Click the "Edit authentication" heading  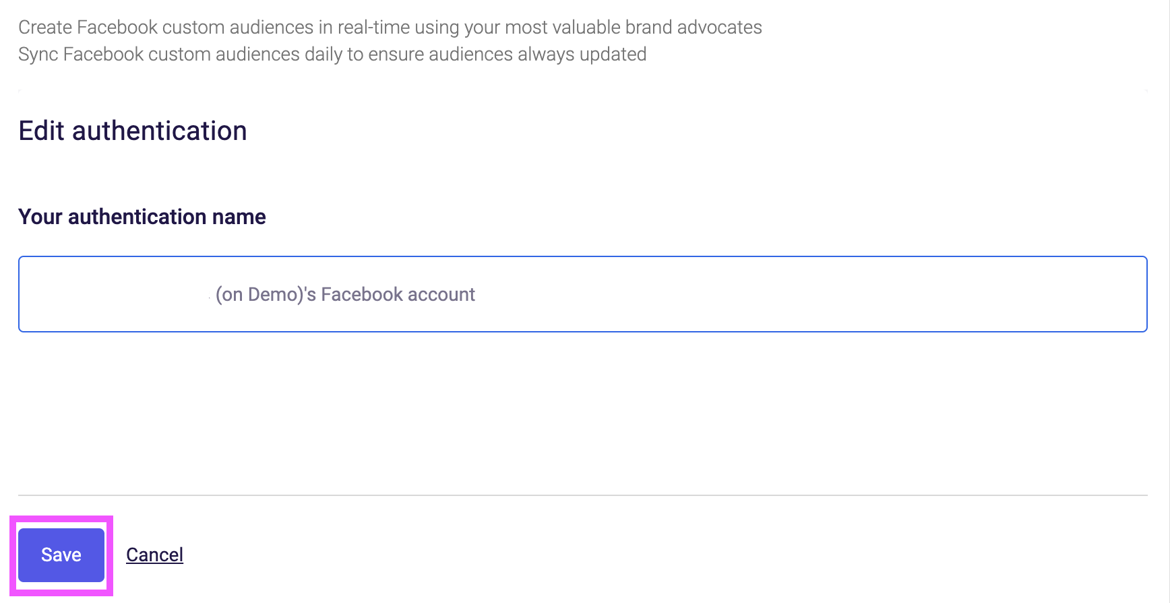click(133, 131)
